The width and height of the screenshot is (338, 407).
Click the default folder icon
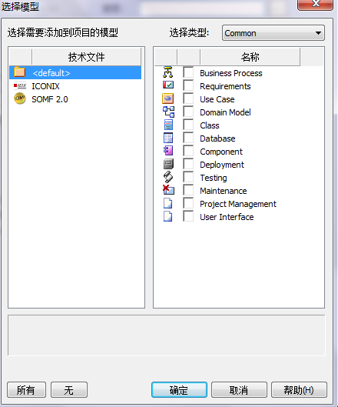pyautogui.click(x=20, y=72)
